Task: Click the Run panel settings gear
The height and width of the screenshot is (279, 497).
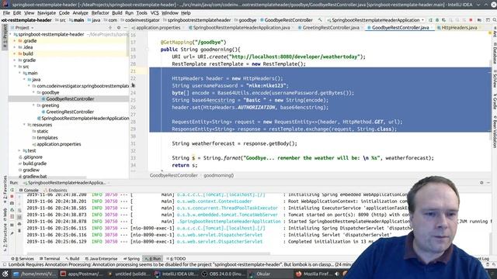Action: click(x=481, y=183)
